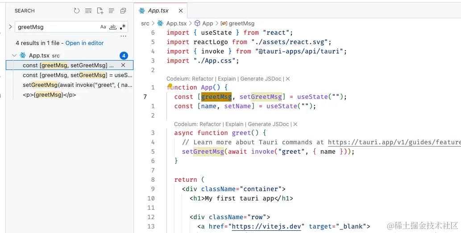Open new search editor icon
Screen dimensions: 461x233
point(100,11)
